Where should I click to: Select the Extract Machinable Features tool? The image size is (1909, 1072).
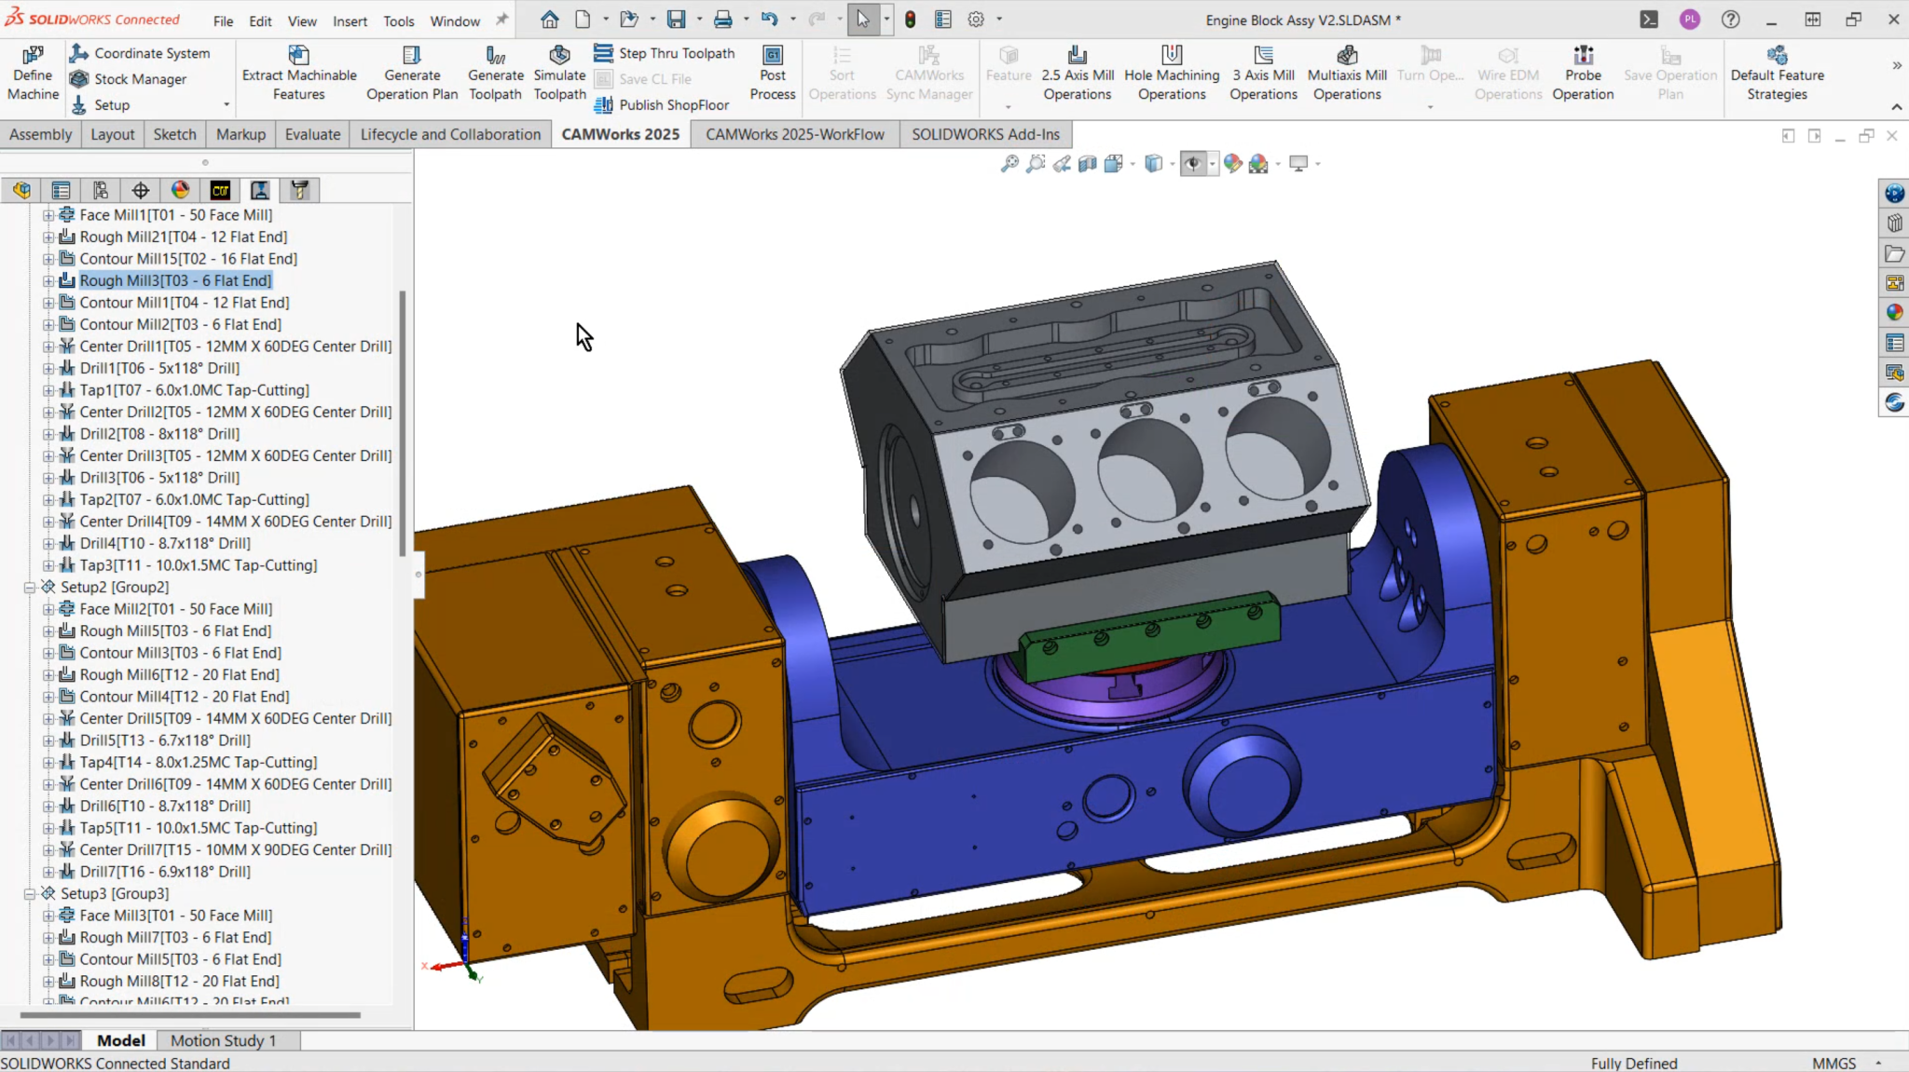[299, 73]
